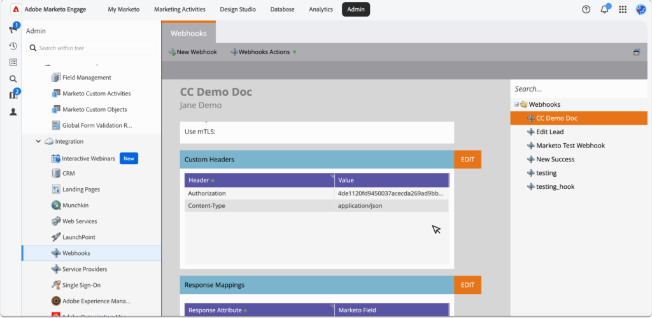652x318 pixels.
Task: Select Marketo Test Webhook in tree
Action: pyautogui.click(x=570, y=146)
